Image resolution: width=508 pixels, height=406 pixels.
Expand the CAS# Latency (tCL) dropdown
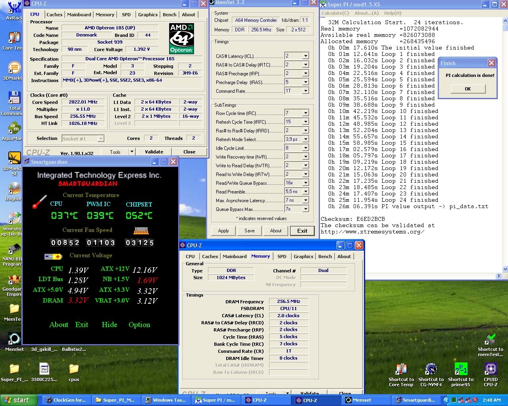point(305,56)
